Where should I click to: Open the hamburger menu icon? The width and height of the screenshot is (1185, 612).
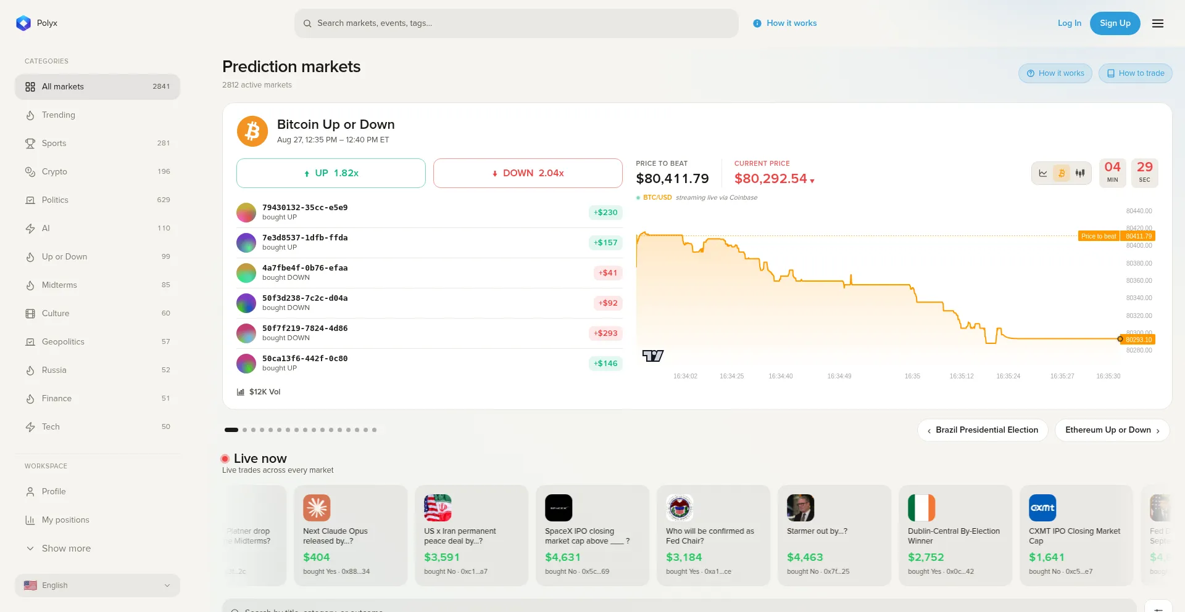1158,23
